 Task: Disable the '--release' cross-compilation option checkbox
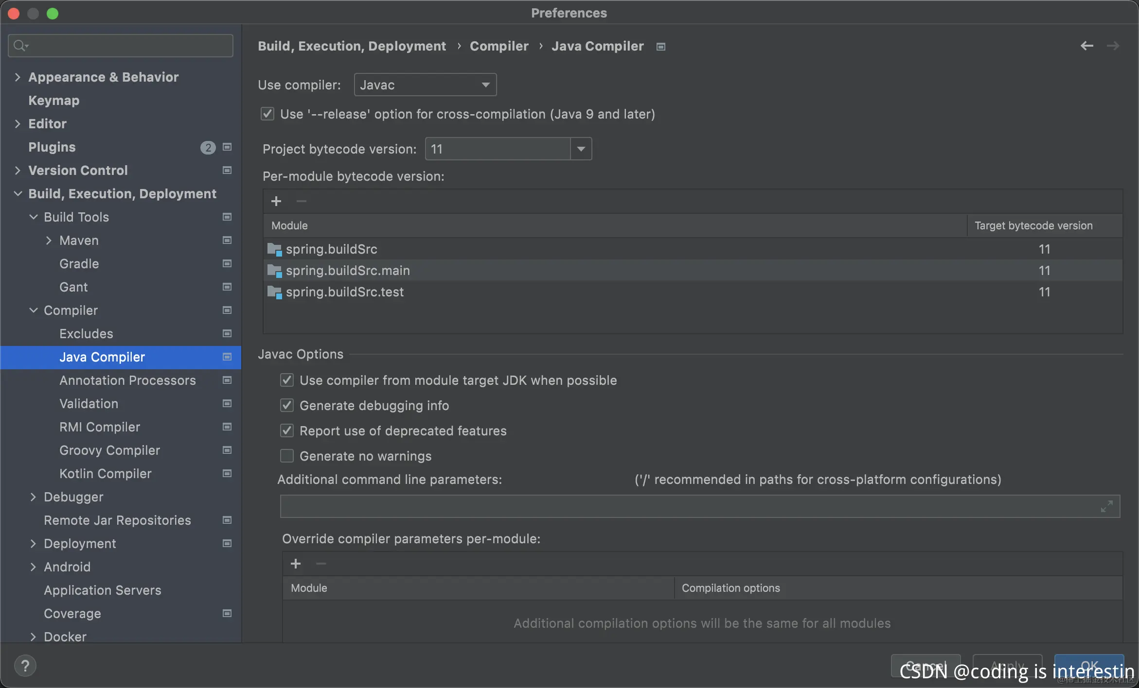267,114
